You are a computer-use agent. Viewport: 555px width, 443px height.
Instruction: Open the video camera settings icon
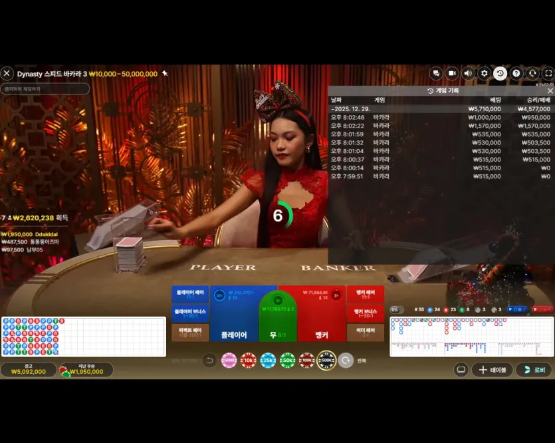coord(452,73)
